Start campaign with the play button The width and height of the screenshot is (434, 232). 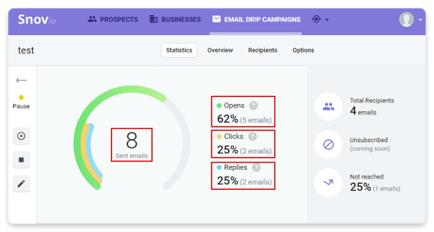tap(21, 136)
